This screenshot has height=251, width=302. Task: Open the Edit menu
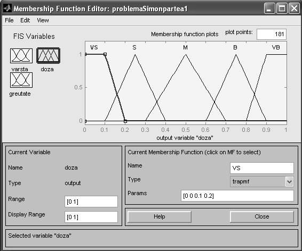pyautogui.click(x=25, y=20)
